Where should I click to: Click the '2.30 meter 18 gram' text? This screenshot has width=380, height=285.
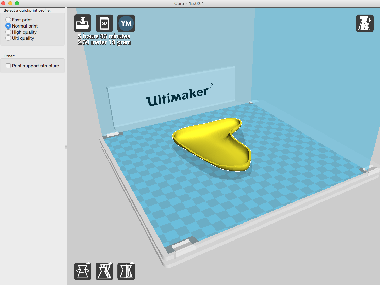[x=104, y=42]
